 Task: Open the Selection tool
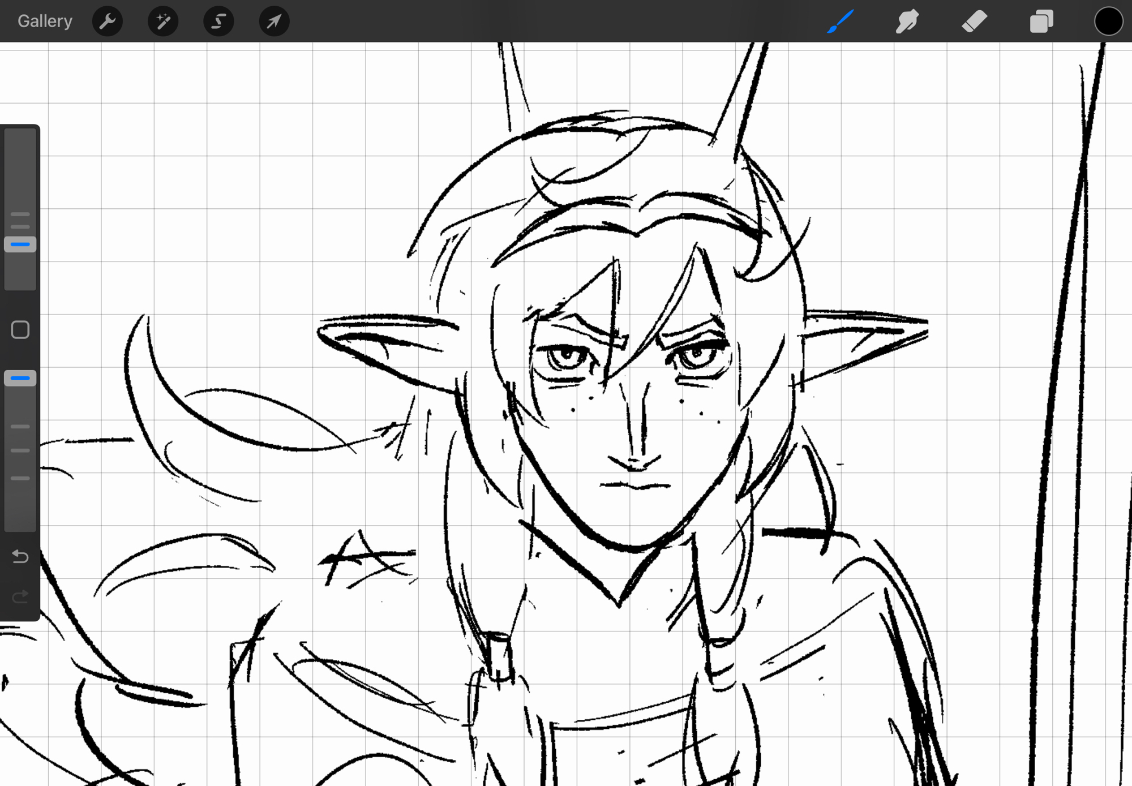[x=218, y=21]
